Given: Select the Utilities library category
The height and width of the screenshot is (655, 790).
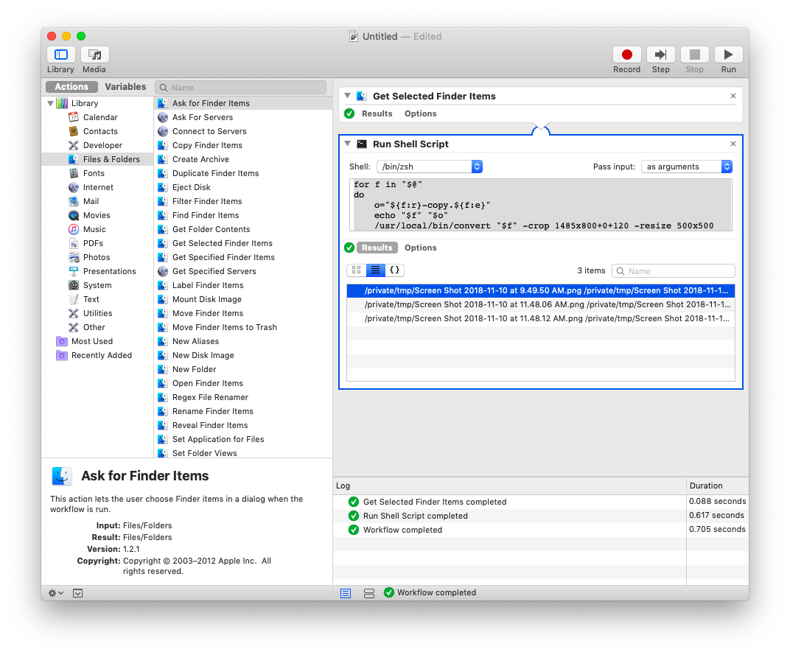Looking at the screenshot, I should (97, 313).
